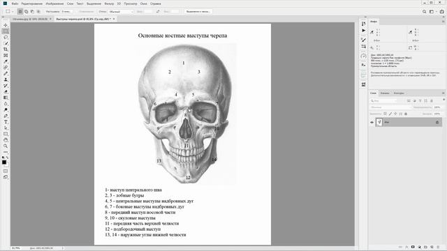The image size is (447, 251).
Task: Click New selection mode button
Action: click(20, 12)
